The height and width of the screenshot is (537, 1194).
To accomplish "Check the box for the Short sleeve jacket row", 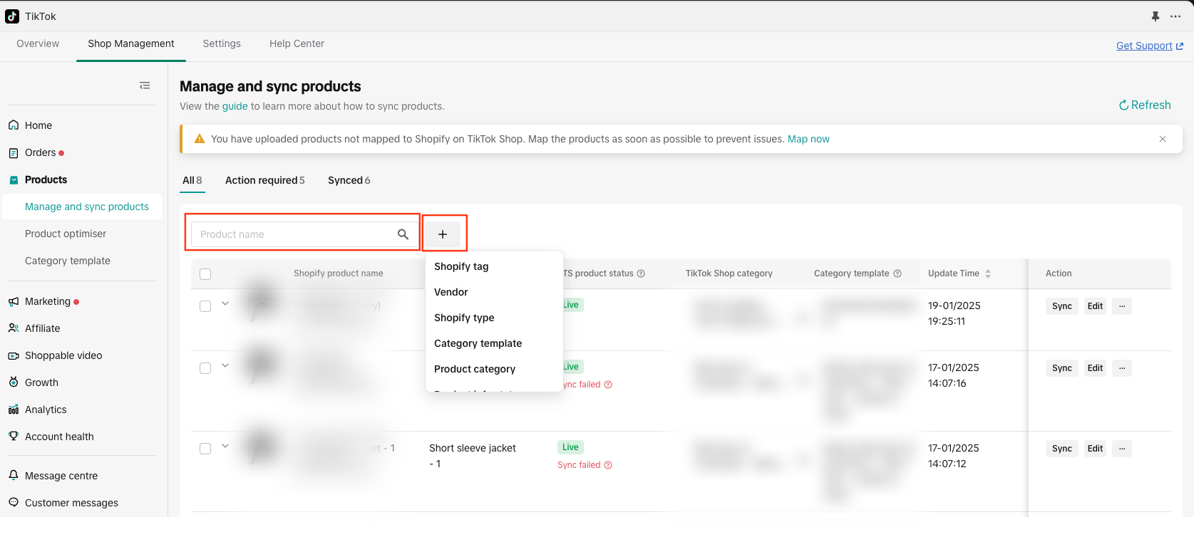I will coord(205,449).
